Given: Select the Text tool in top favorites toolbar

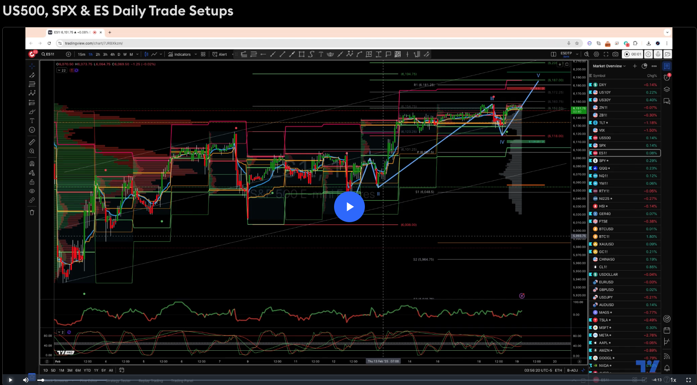Looking at the screenshot, I should pos(321,54).
